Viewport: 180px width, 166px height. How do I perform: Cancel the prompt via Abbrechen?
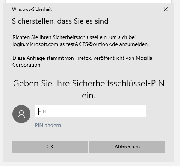click(127, 147)
